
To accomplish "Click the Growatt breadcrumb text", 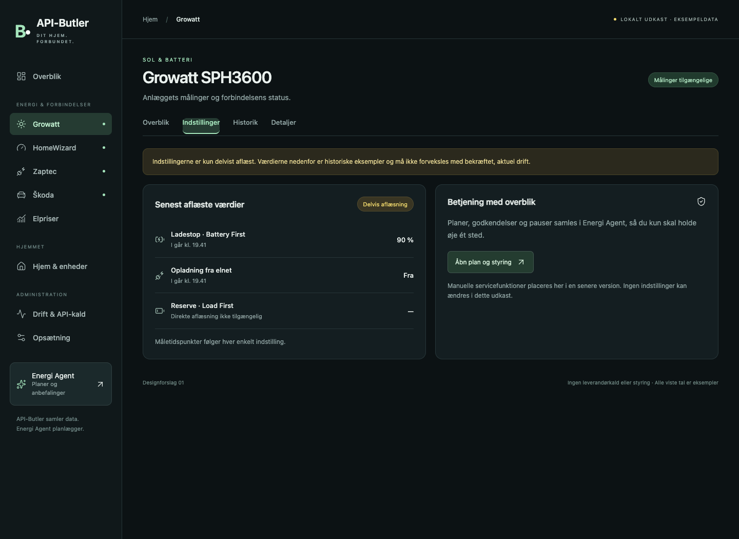I will [188, 20].
